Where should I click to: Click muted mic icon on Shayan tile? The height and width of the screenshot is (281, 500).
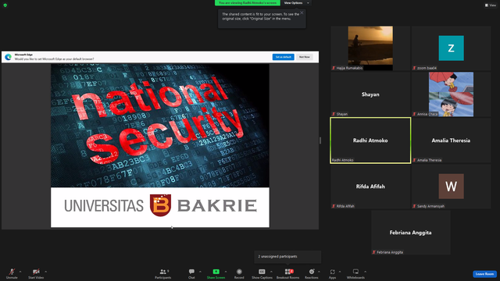[x=334, y=114]
